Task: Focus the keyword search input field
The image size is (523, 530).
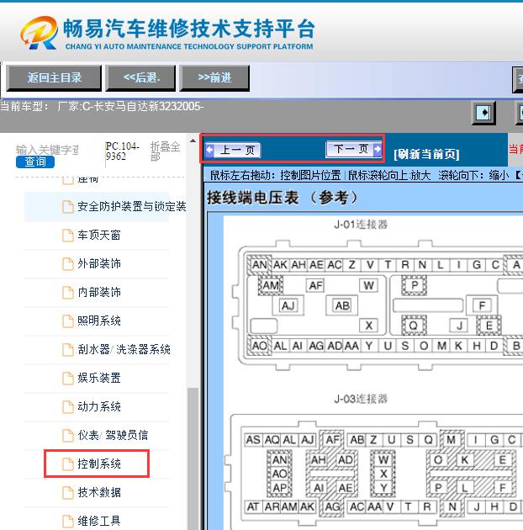Action: tap(47, 150)
